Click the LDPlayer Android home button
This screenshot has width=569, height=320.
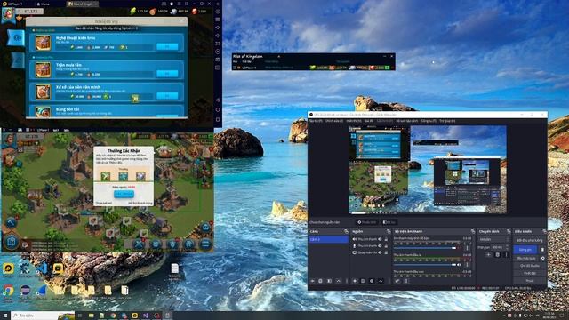click(x=218, y=109)
